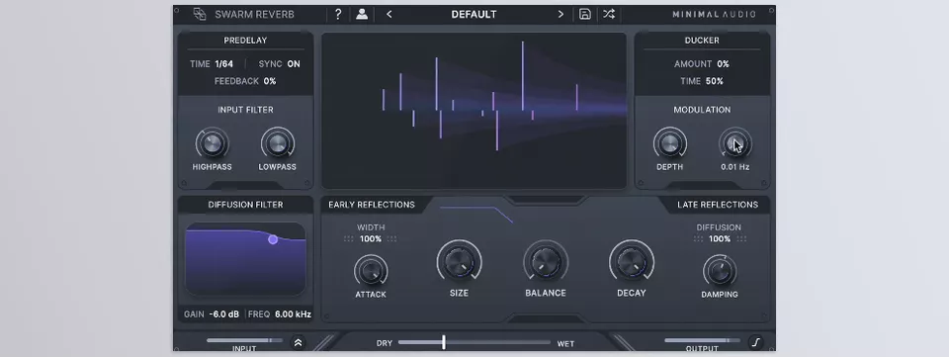Viewport: 949px width, 357px height.
Task: Click the predelay TIME value 1/64
Action: pos(224,64)
